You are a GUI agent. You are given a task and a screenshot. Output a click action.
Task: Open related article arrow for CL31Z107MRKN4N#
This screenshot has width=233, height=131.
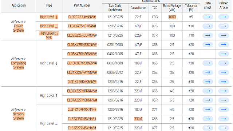(x=224, y=110)
